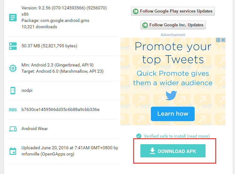Viewport: 235px width, 174px height.
Task: Click the DOWNLOAD APK button
Action: tap(173, 151)
